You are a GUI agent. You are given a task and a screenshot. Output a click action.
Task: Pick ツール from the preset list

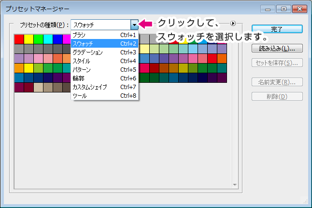tap(105, 95)
